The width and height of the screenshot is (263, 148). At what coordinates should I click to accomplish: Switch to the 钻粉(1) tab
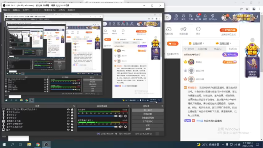[x=233, y=49]
